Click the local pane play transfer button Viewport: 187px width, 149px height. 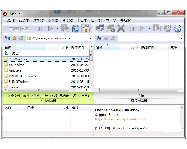coord(50,28)
